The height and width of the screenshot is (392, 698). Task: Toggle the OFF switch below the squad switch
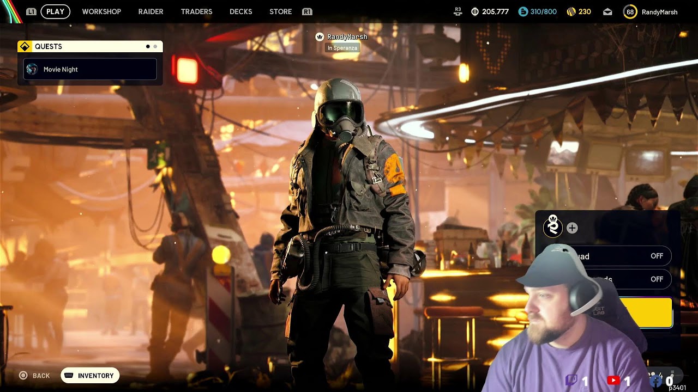pyautogui.click(x=657, y=279)
